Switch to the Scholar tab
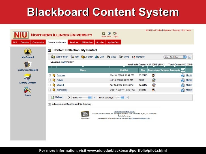The width and height of the screenshot is (206, 154). [x=100, y=42]
